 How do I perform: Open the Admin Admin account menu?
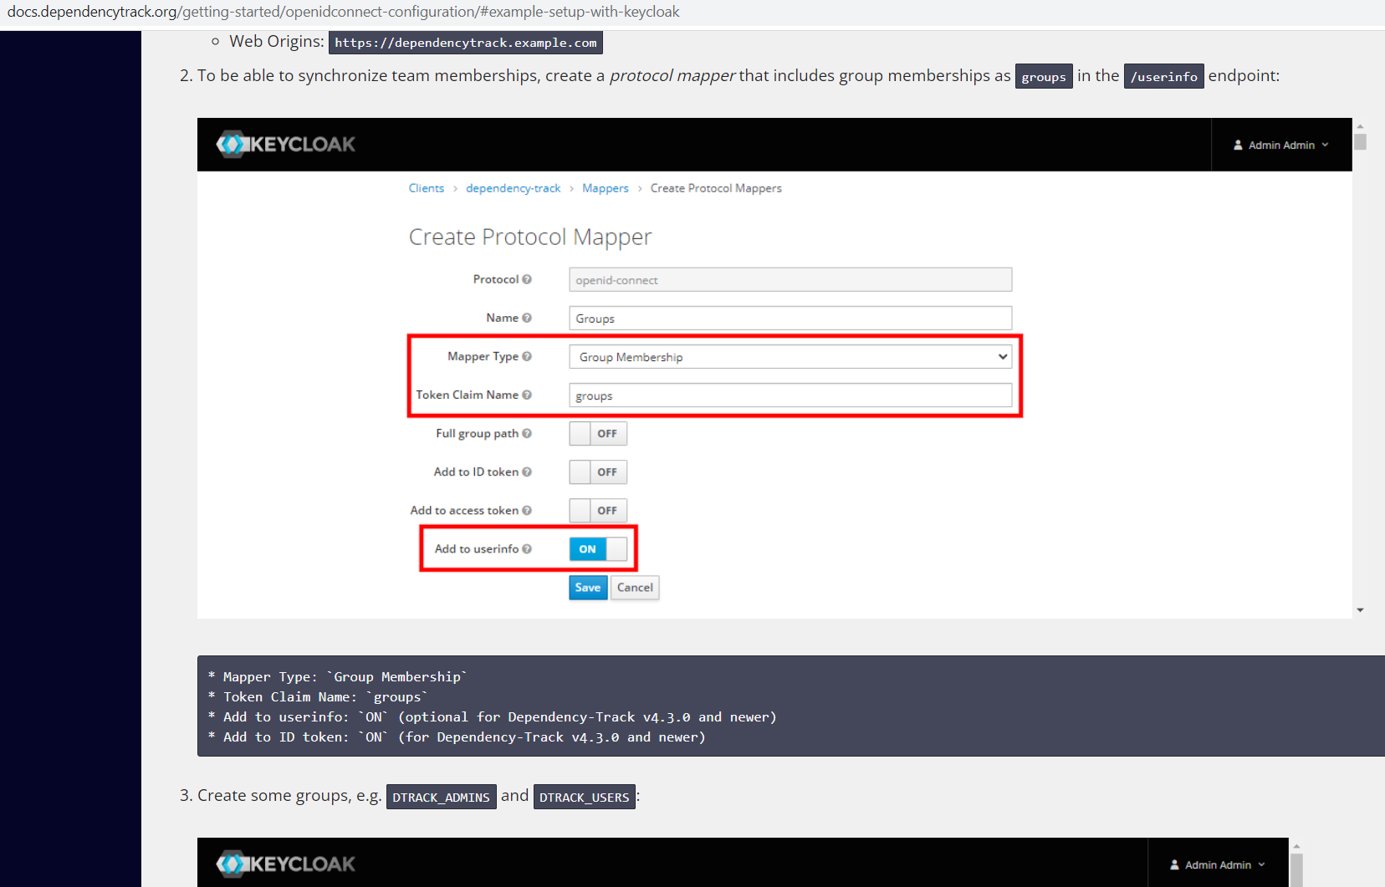1281,144
